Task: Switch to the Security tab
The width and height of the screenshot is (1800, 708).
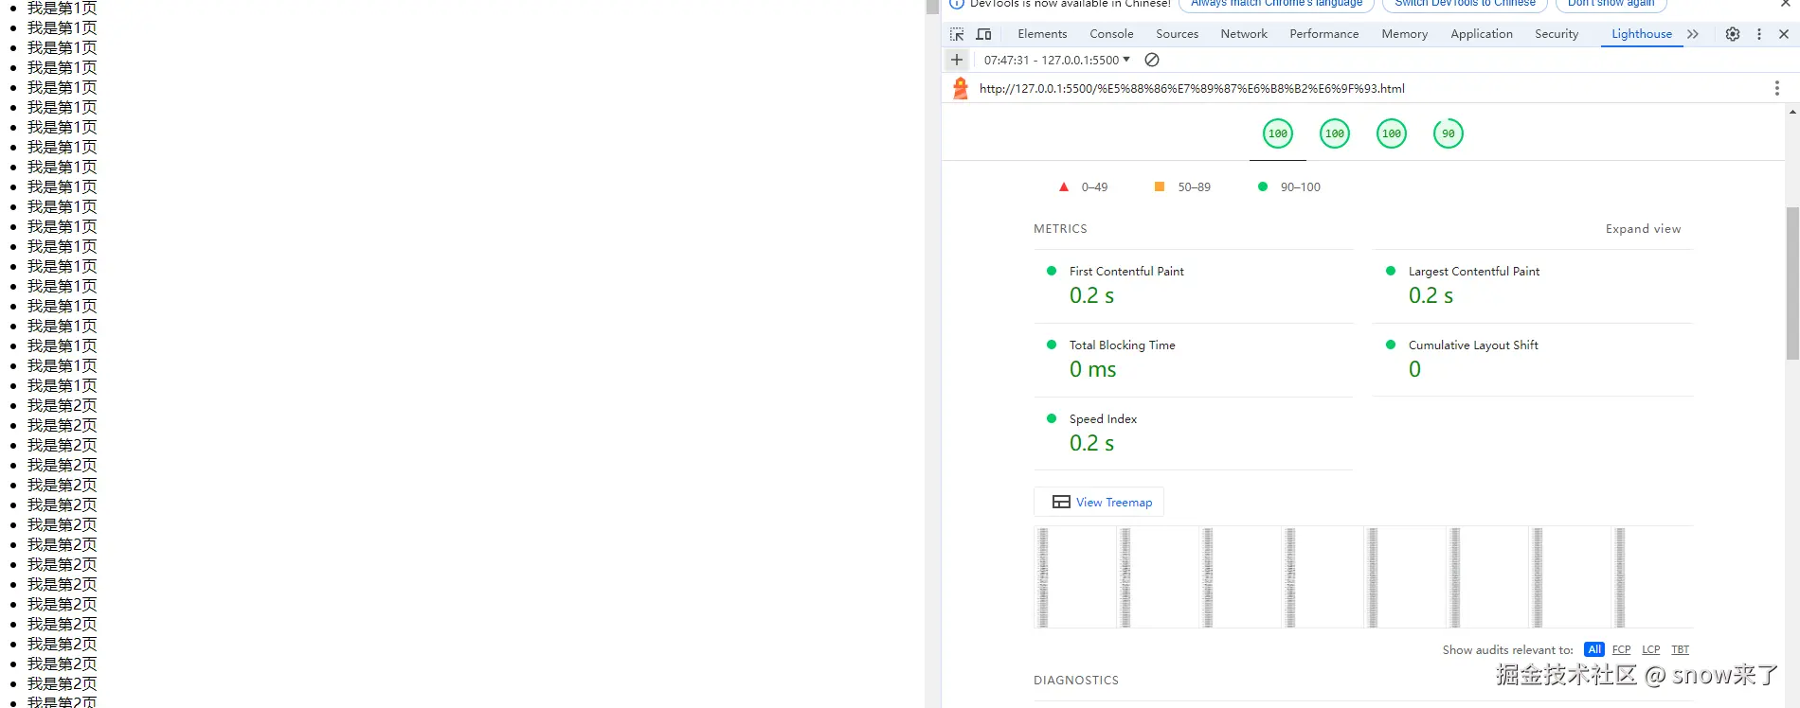Action: [x=1557, y=34]
